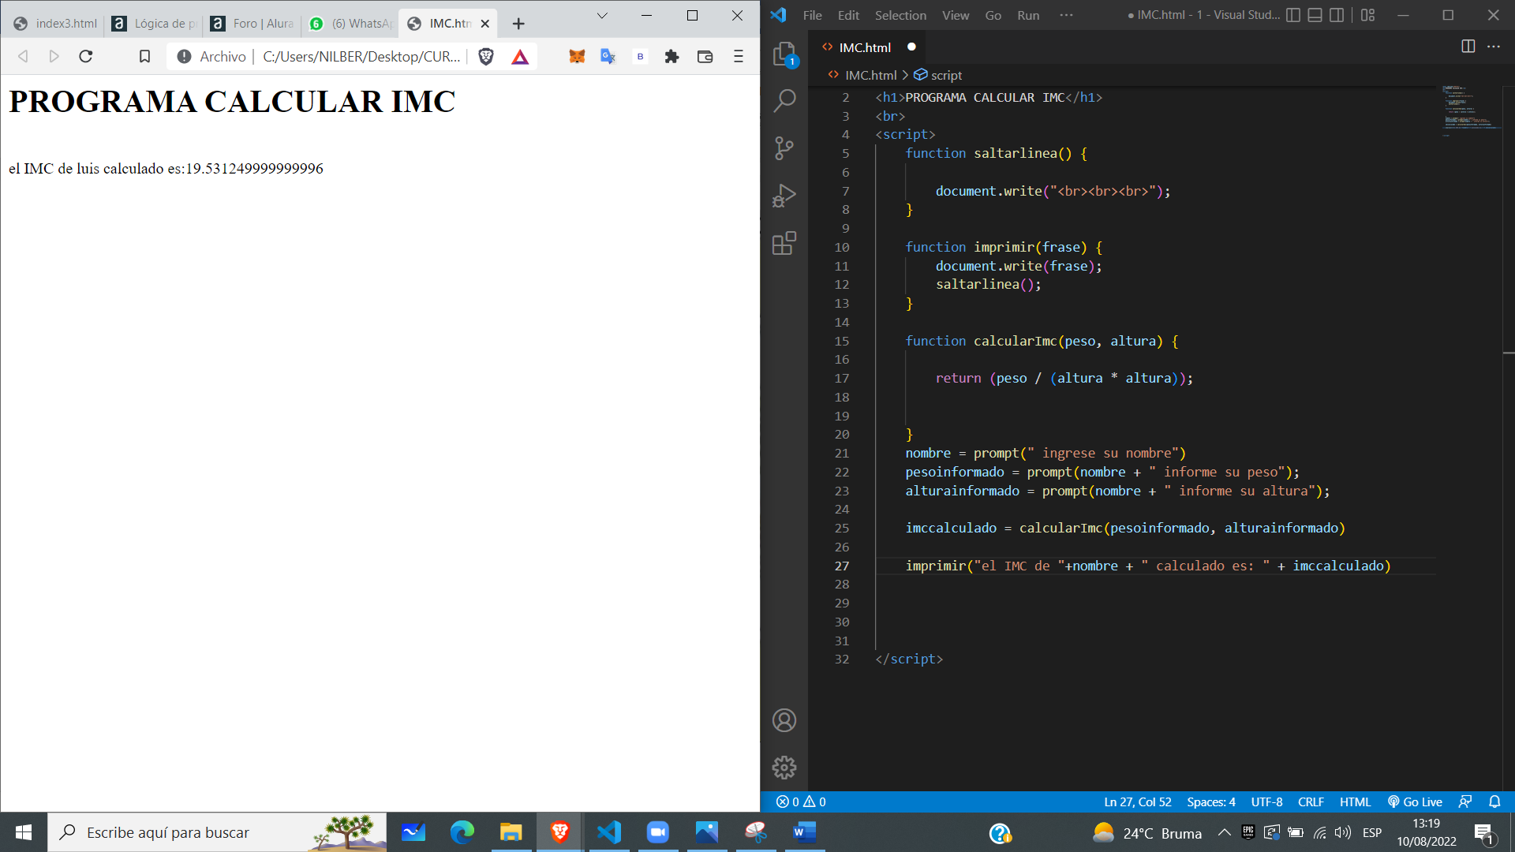Open the Extensions view in VS Code
1515x852 pixels.
pos(784,243)
